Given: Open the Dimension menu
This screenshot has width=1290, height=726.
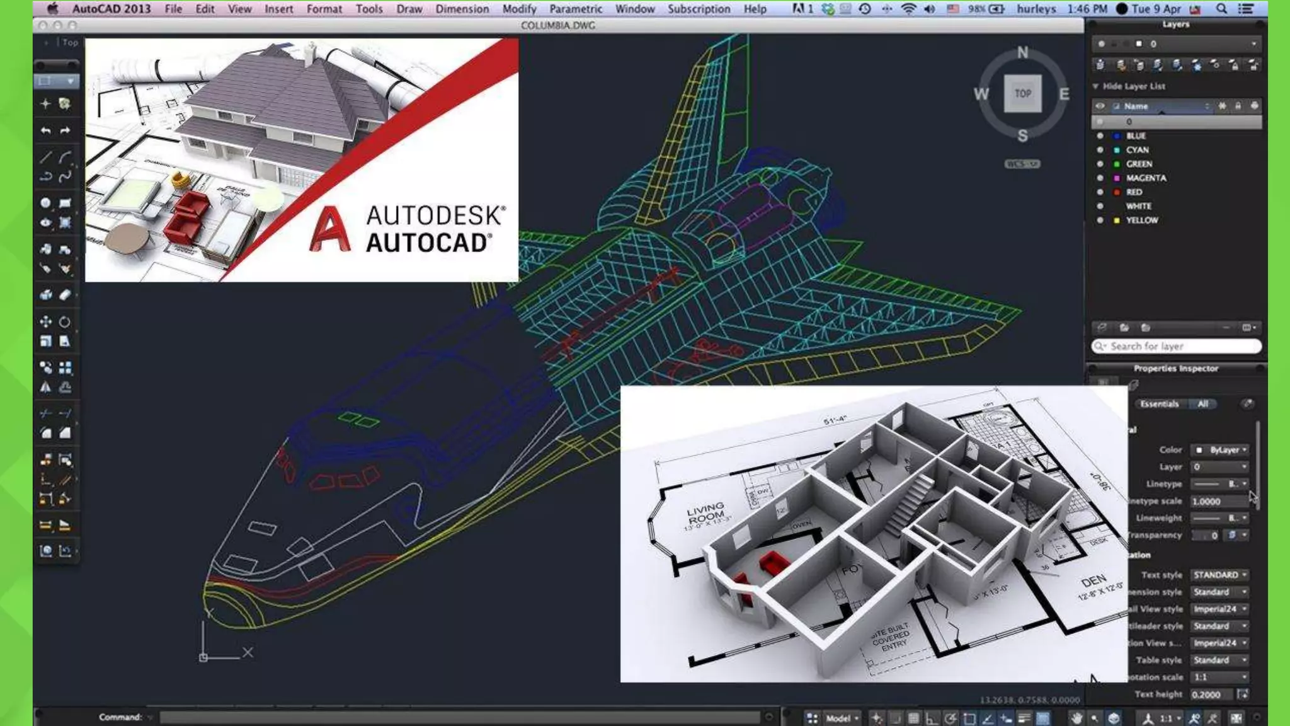Looking at the screenshot, I should point(462,9).
